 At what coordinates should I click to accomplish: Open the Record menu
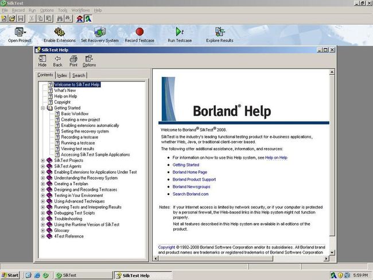pyautogui.click(x=18, y=10)
